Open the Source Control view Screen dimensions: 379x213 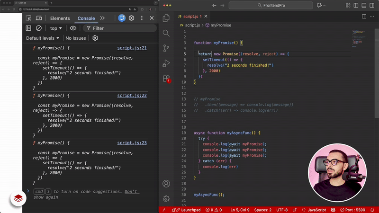click(x=166, y=48)
